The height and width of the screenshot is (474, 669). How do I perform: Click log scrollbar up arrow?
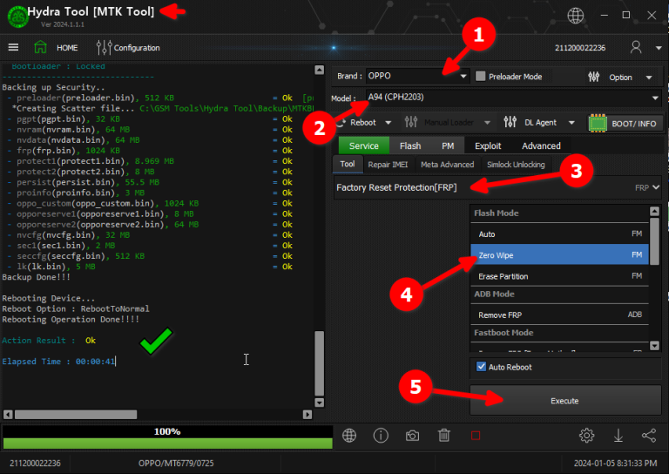coord(319,70)
